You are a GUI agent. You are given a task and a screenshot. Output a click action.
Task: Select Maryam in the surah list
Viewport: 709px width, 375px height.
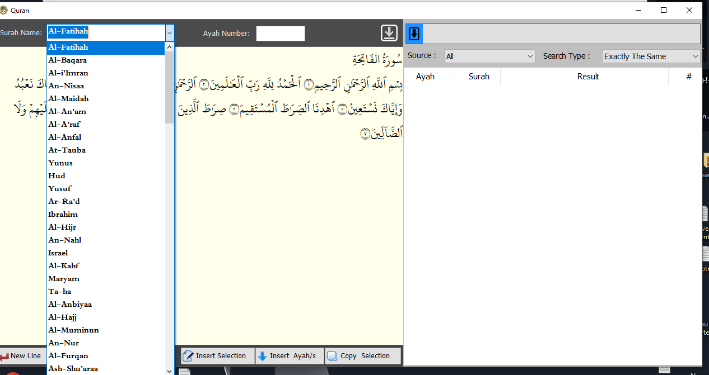(106, 279)
